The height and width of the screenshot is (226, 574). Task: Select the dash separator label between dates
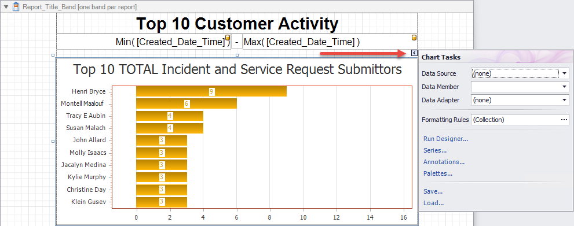(x=237, y=42)
